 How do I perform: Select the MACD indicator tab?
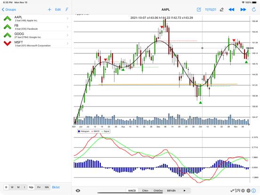132,191
